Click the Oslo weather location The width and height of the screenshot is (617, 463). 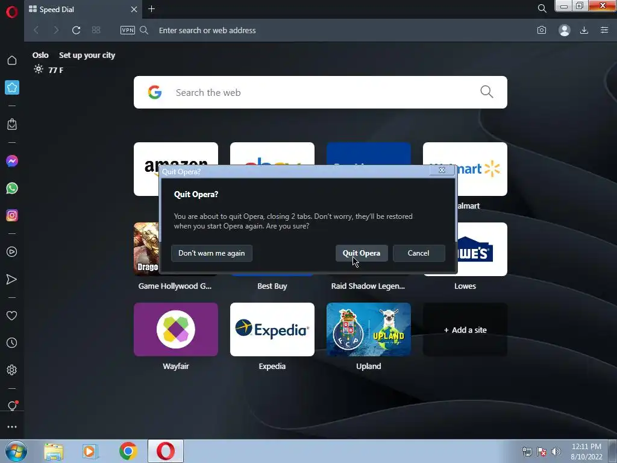(x=40, y=55)
